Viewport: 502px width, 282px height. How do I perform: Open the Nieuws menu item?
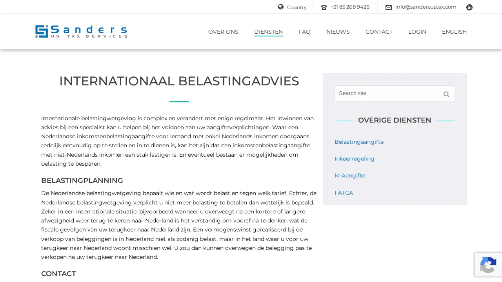pyautogui.click(x=338, y=32)
